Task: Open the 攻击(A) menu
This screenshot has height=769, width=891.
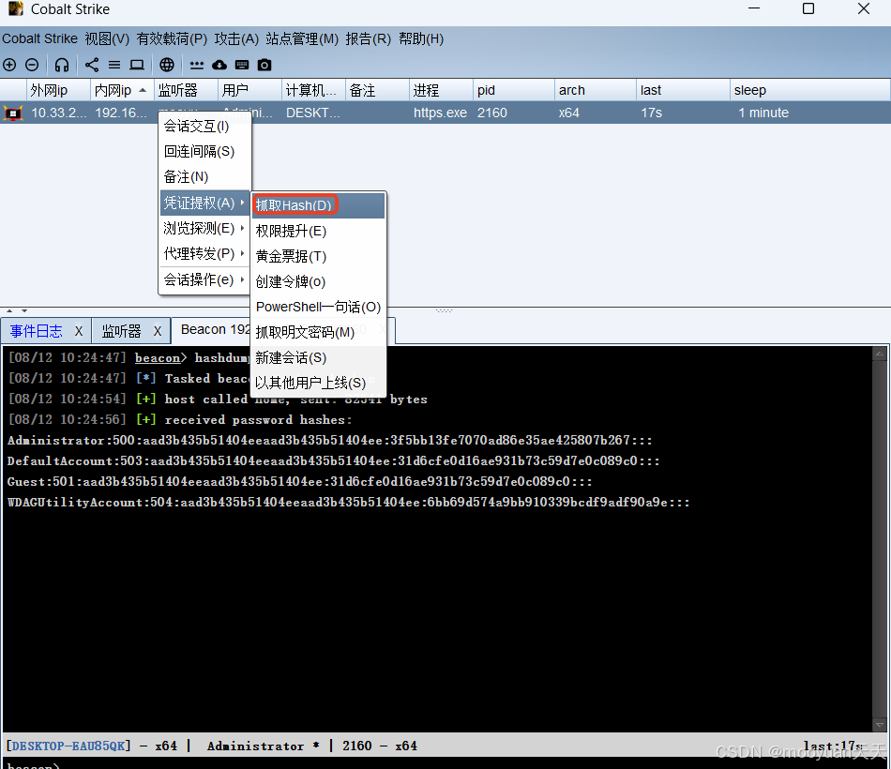Action: pyautogui.click(x=236, y=38)
